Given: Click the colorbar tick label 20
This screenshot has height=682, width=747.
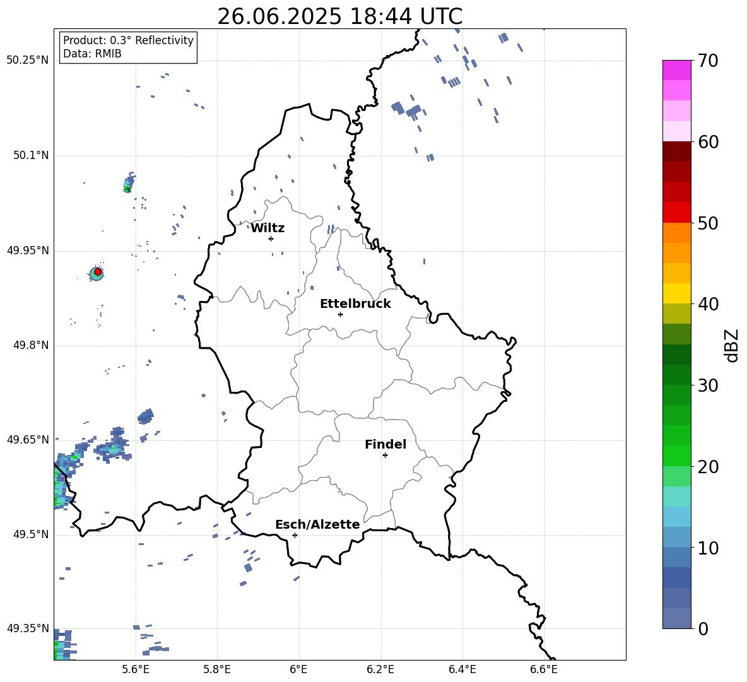Looking at the screenshot, I should pyautogui.click(x=707, y=467).
